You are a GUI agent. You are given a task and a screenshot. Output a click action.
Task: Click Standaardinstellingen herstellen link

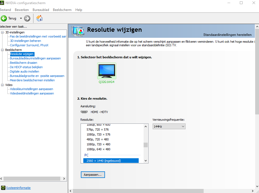(227, 35)
